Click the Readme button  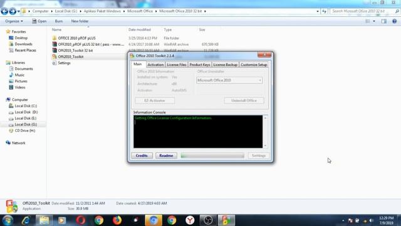(166, 156)
